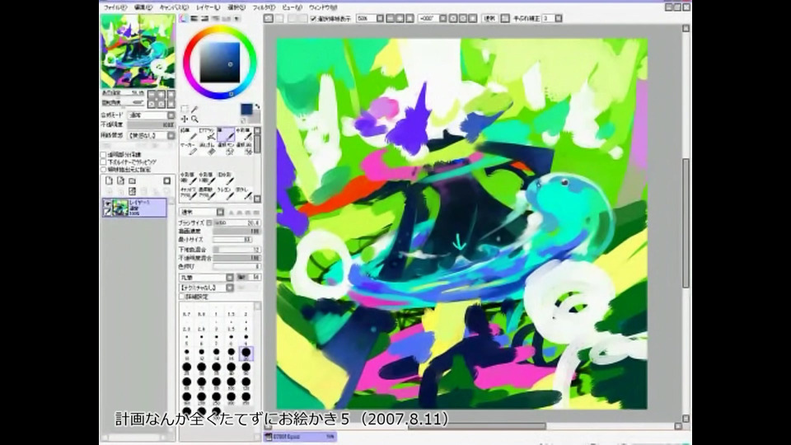Pick the rectangular selection tool

click(x=185, y=109)
